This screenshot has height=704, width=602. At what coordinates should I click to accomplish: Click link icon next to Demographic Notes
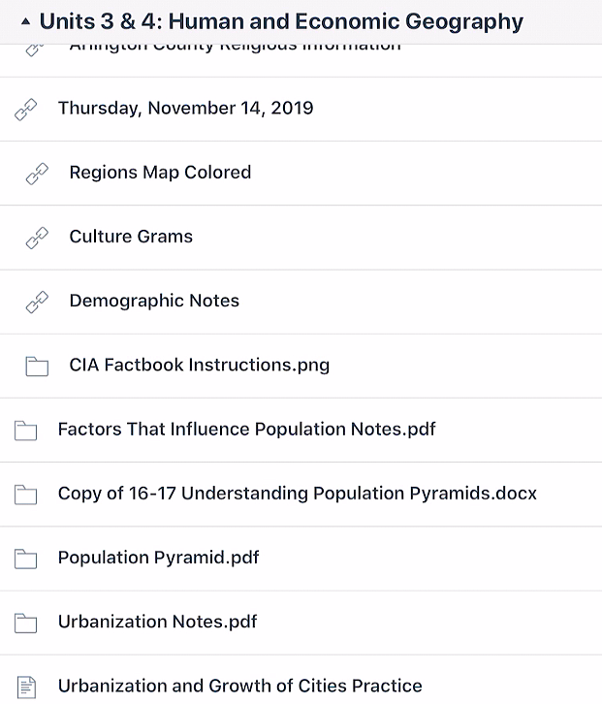click(x=37, y=303)
